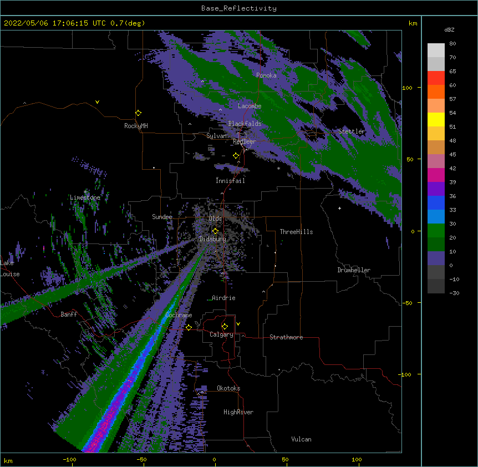Viewport: 478px width, 467px height.
Task: Select the pink 42-45 dBZ legend swatch
Action: click(x=436, y=161)
